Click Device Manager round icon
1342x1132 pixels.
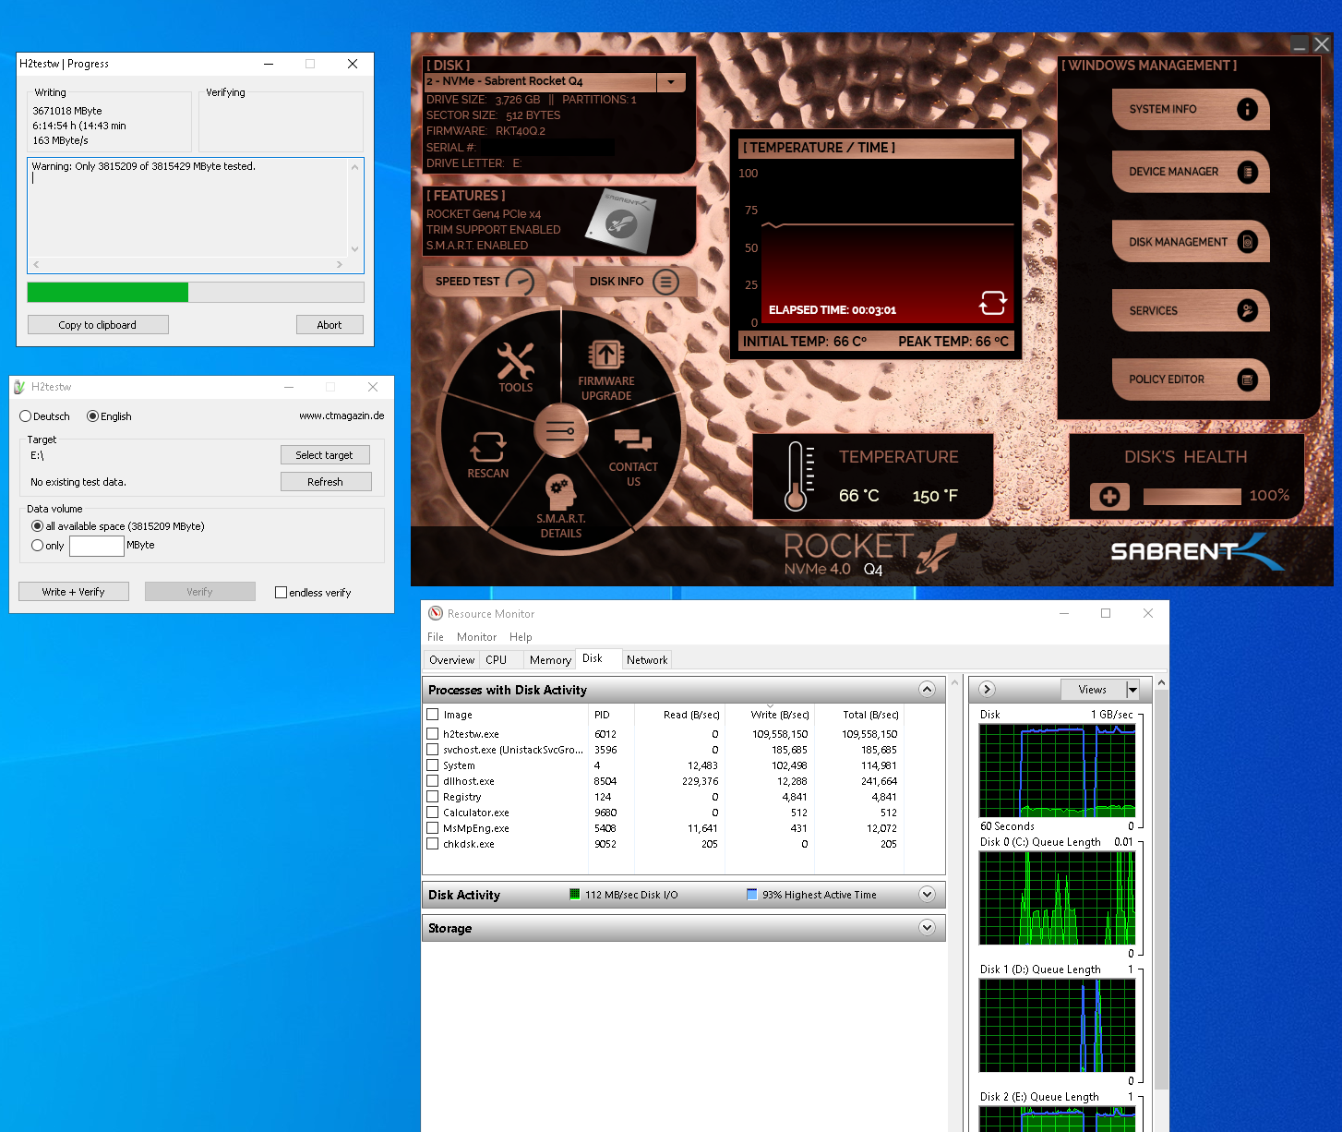1247,172
